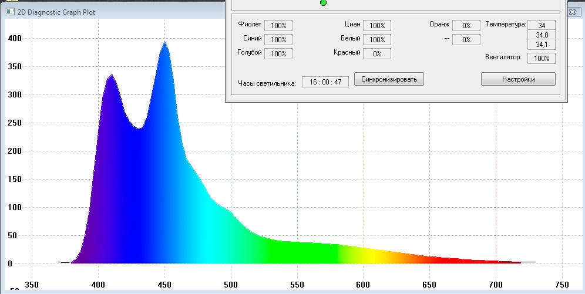This screenshot has width=585, height=294.
Task: Select the Белый percentage field
Action: pos(377,39)
